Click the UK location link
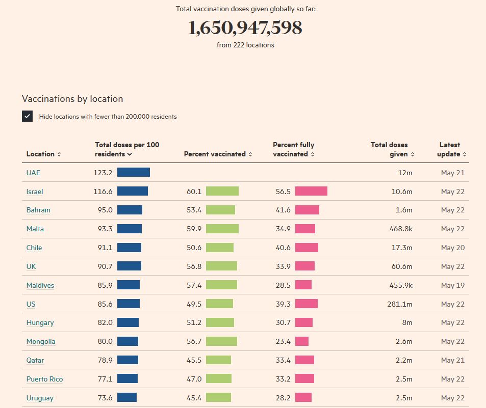This screenshot has height=408, width=486. [x=31, y=267]
